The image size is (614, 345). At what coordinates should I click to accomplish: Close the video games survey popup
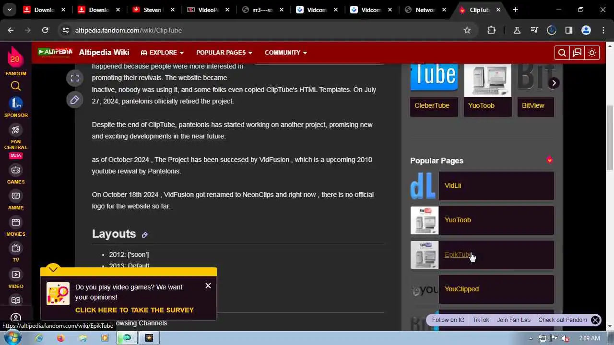208,286
